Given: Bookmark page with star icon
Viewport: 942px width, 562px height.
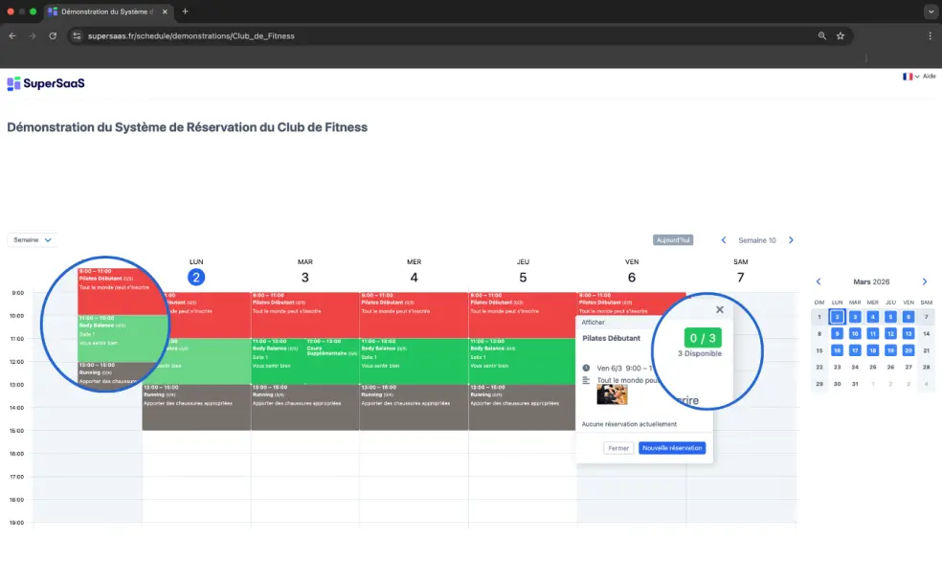Looking at the screenshot, I should [841, 35].
